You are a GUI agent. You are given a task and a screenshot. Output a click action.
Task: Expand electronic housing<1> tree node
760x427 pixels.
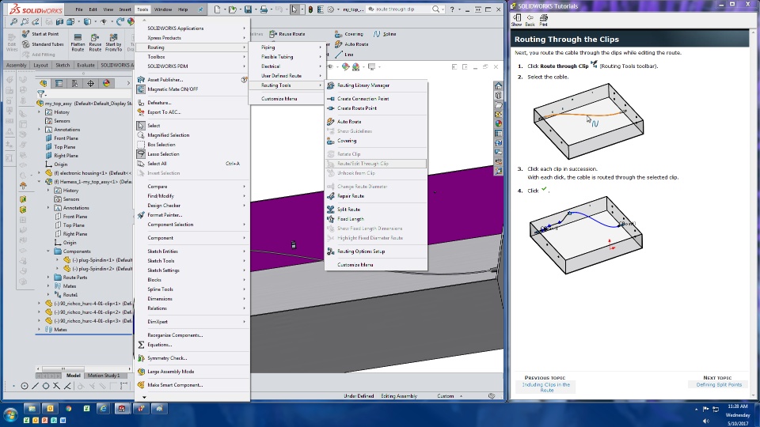coord(40,173)
